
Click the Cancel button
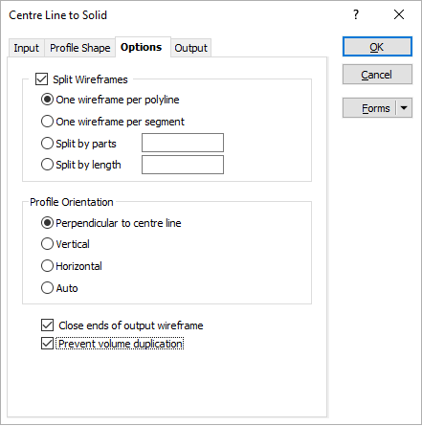377,75
